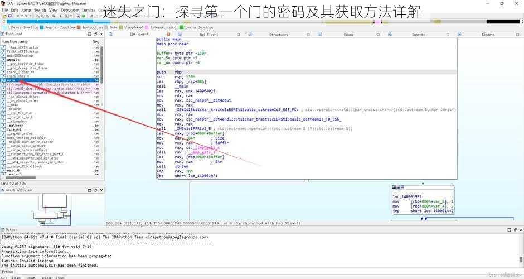Close the Structures tab
524x279 pixels.
308,35
